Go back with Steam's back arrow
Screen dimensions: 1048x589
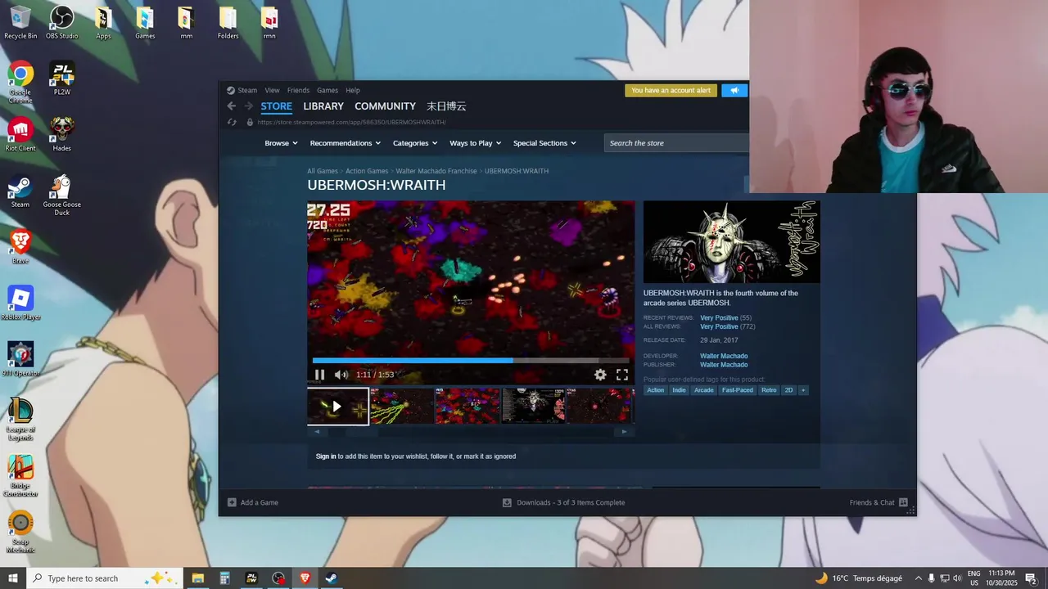(x=232, y=106)
